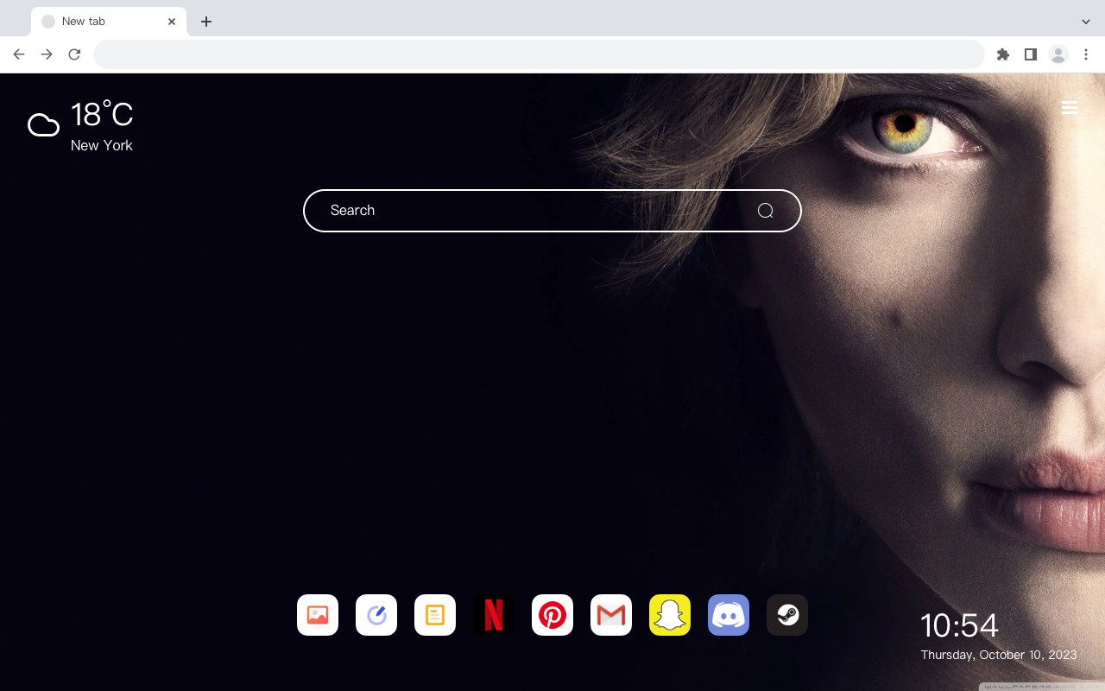1105x691 pixels.
Task: Open the to-do checklist shortcut icon
Action: click(376, 615)
